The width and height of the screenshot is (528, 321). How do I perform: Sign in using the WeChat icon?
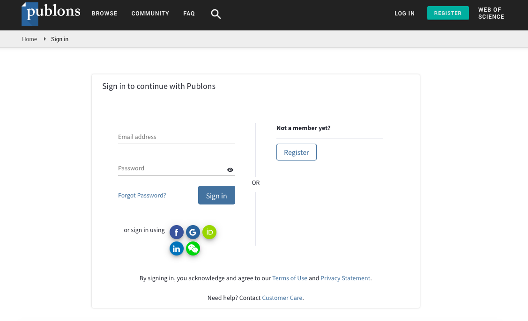pyautogui.click(x=193, y=248)
